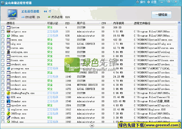
Task: Open the 设置 settings menu
Action: [152, 2]
